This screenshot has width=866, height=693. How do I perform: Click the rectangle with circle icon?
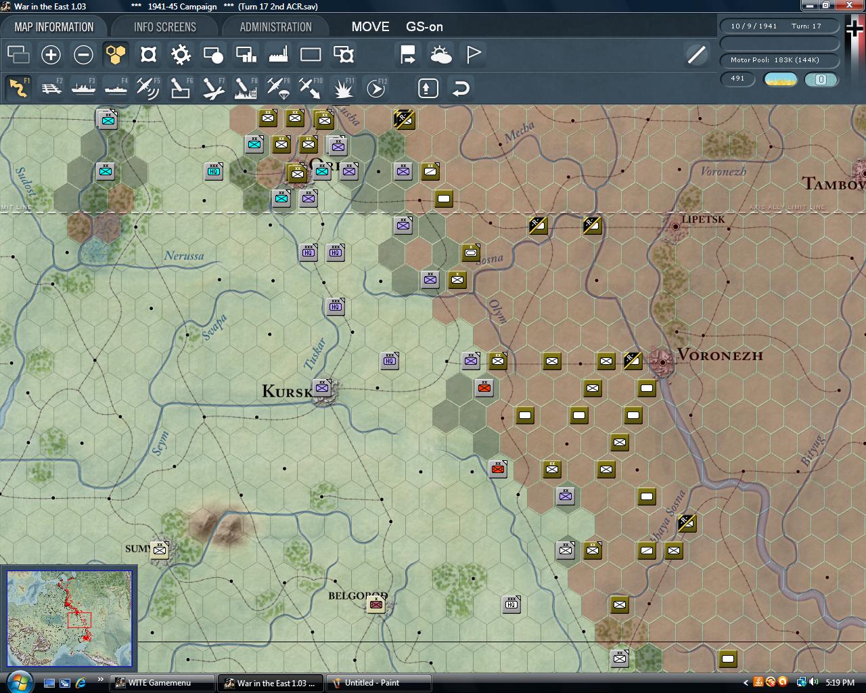(213, 54)
